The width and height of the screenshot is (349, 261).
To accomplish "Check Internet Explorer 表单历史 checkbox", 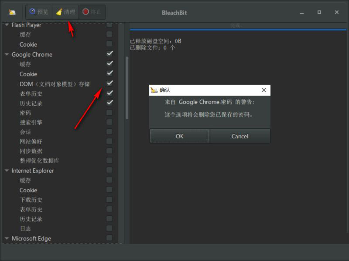I will (x=109, y=209).
